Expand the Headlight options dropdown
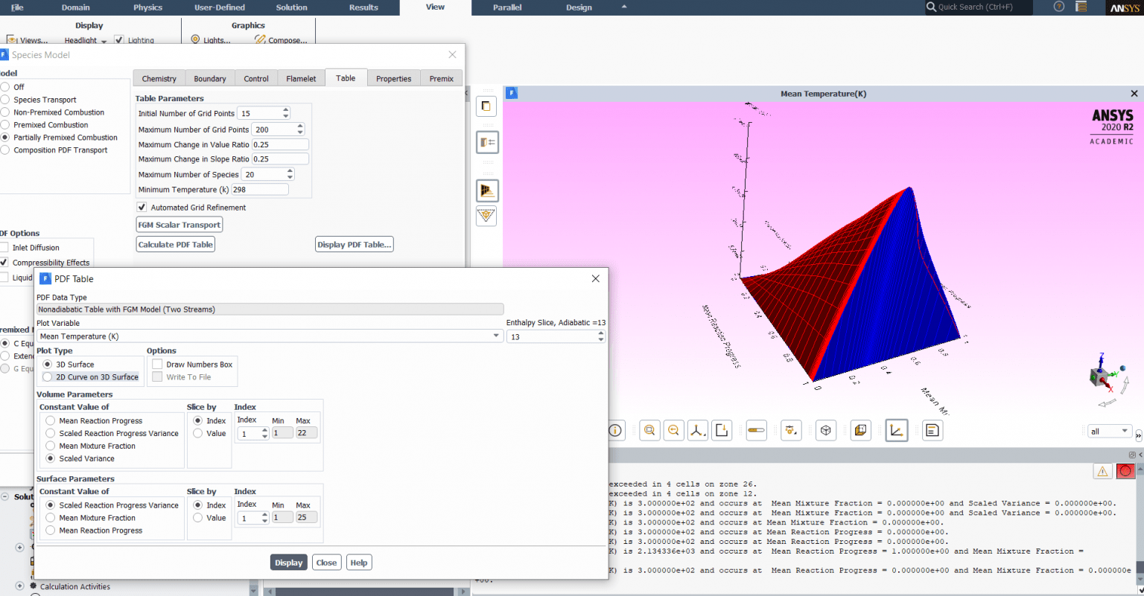 [x=103, y=40]
